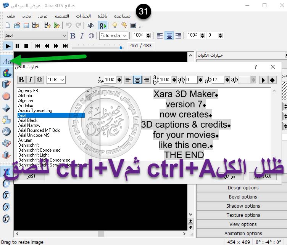Click the Save floppy disk icon
The height and width of the screenshot is (245, 287).
point(26,26)
